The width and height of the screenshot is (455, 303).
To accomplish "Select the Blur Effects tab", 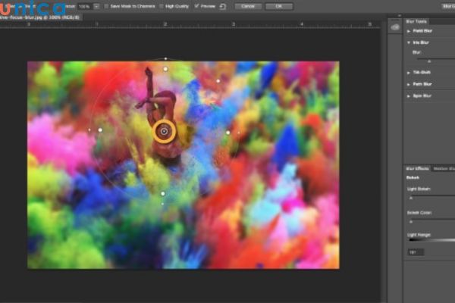I will coord(418,168).
